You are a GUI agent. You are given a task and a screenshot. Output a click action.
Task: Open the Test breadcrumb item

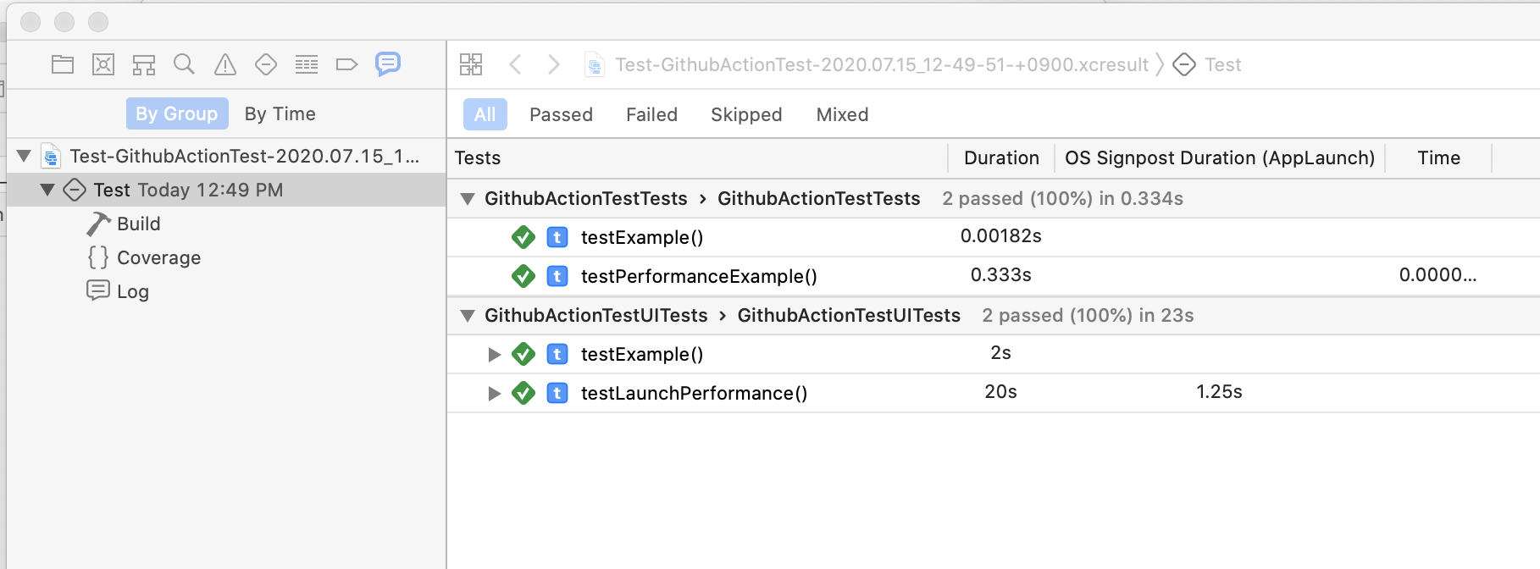[x=1223, y=64]
